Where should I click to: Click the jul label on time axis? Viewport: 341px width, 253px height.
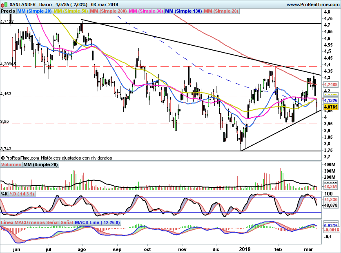[x=49, y=249]
